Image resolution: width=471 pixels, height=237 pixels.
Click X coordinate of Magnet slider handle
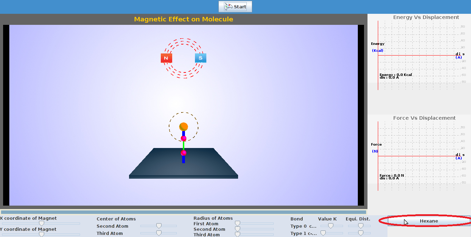tap(41, 224)
